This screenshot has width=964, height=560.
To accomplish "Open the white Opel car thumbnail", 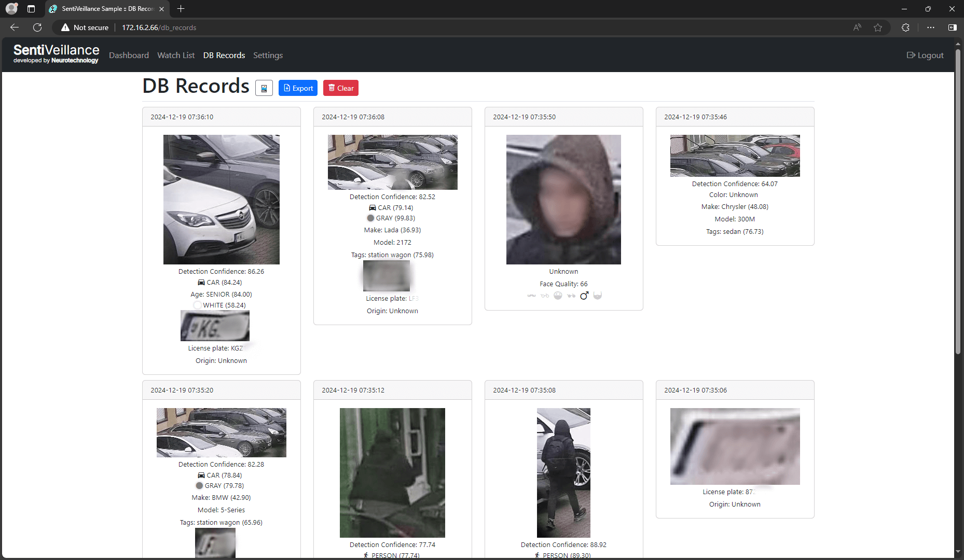I will (221, 200).
